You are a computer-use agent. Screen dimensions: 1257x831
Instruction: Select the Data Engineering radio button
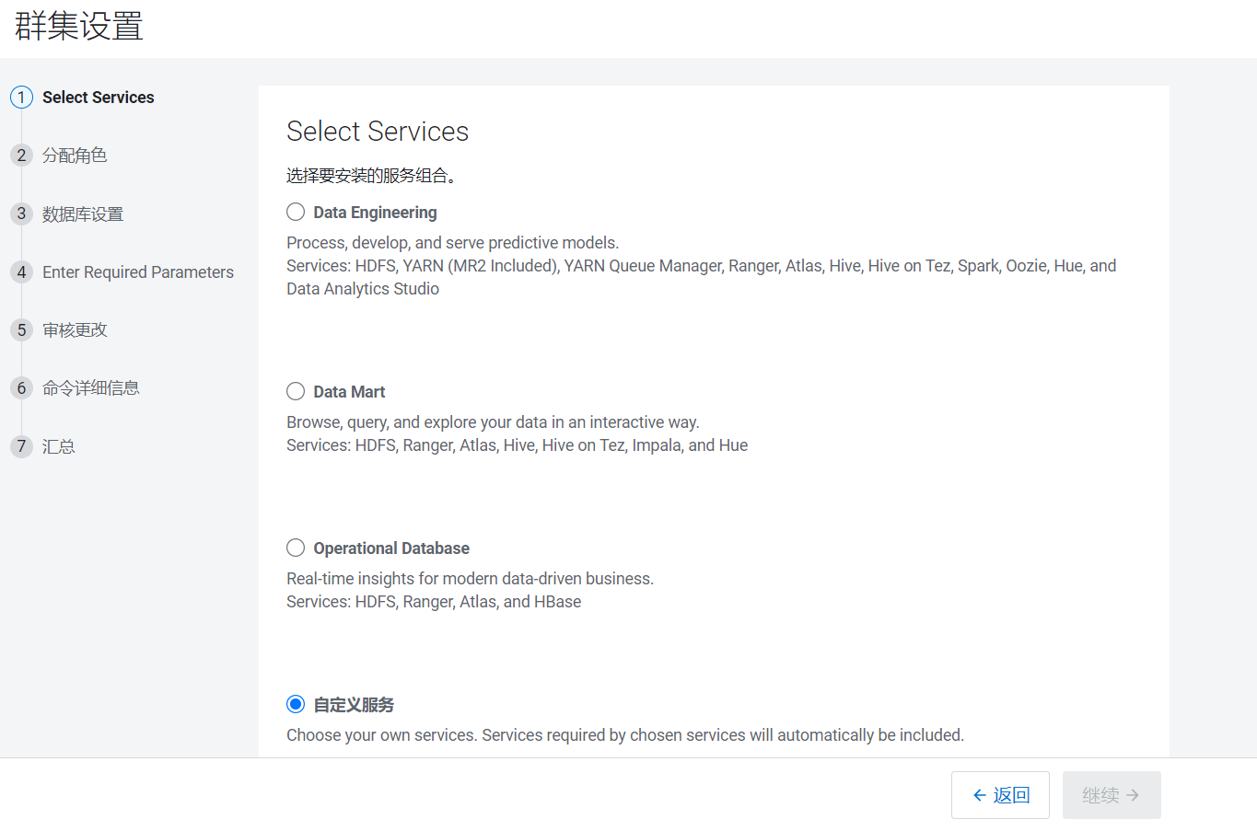tap(296, 213)
